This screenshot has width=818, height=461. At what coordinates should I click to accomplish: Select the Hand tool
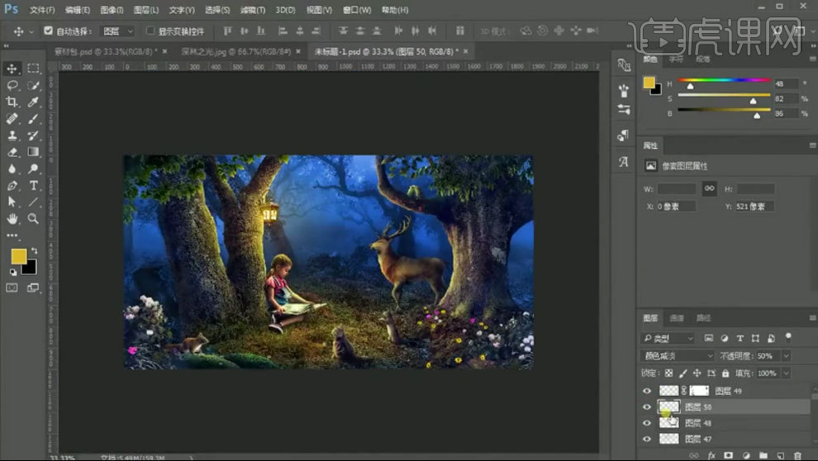pos(12,218)
